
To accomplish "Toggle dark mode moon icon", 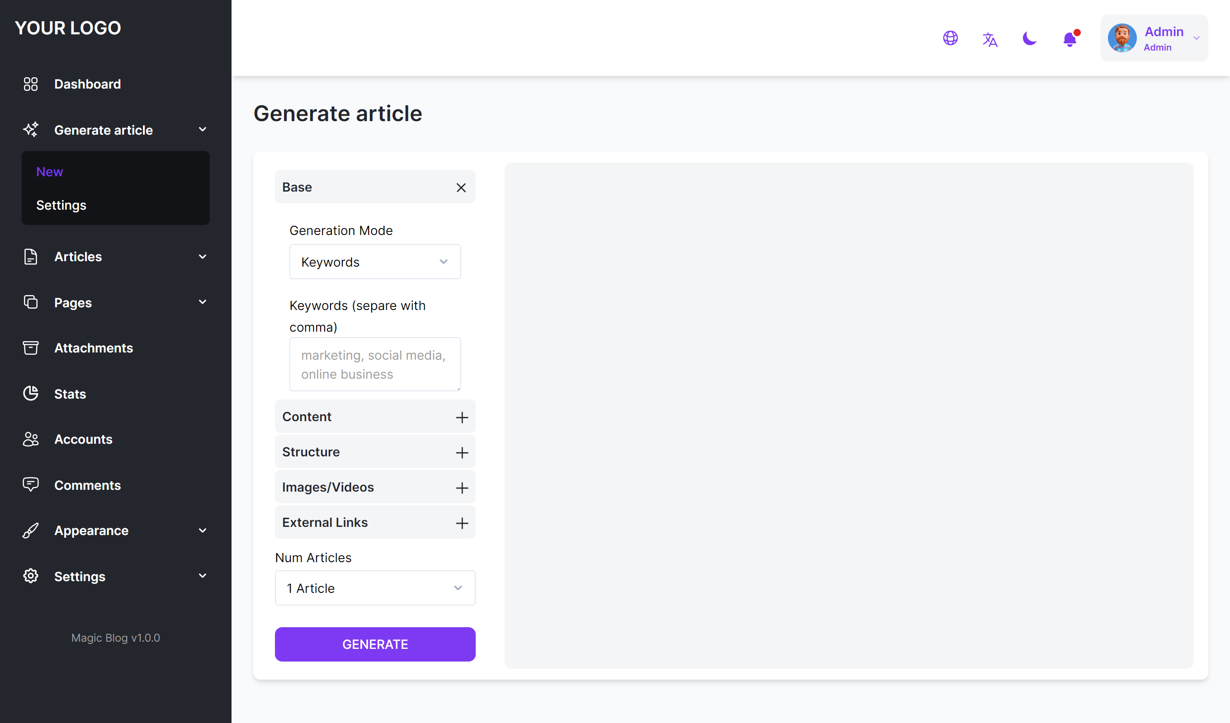I will [1029, 38].
